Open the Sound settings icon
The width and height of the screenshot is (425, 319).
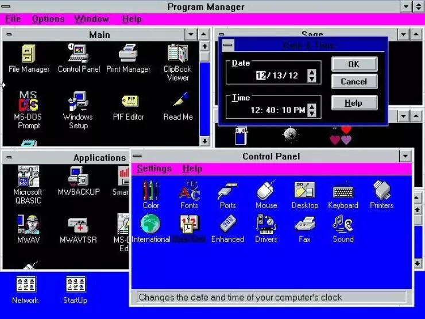[x=343, y=225]
